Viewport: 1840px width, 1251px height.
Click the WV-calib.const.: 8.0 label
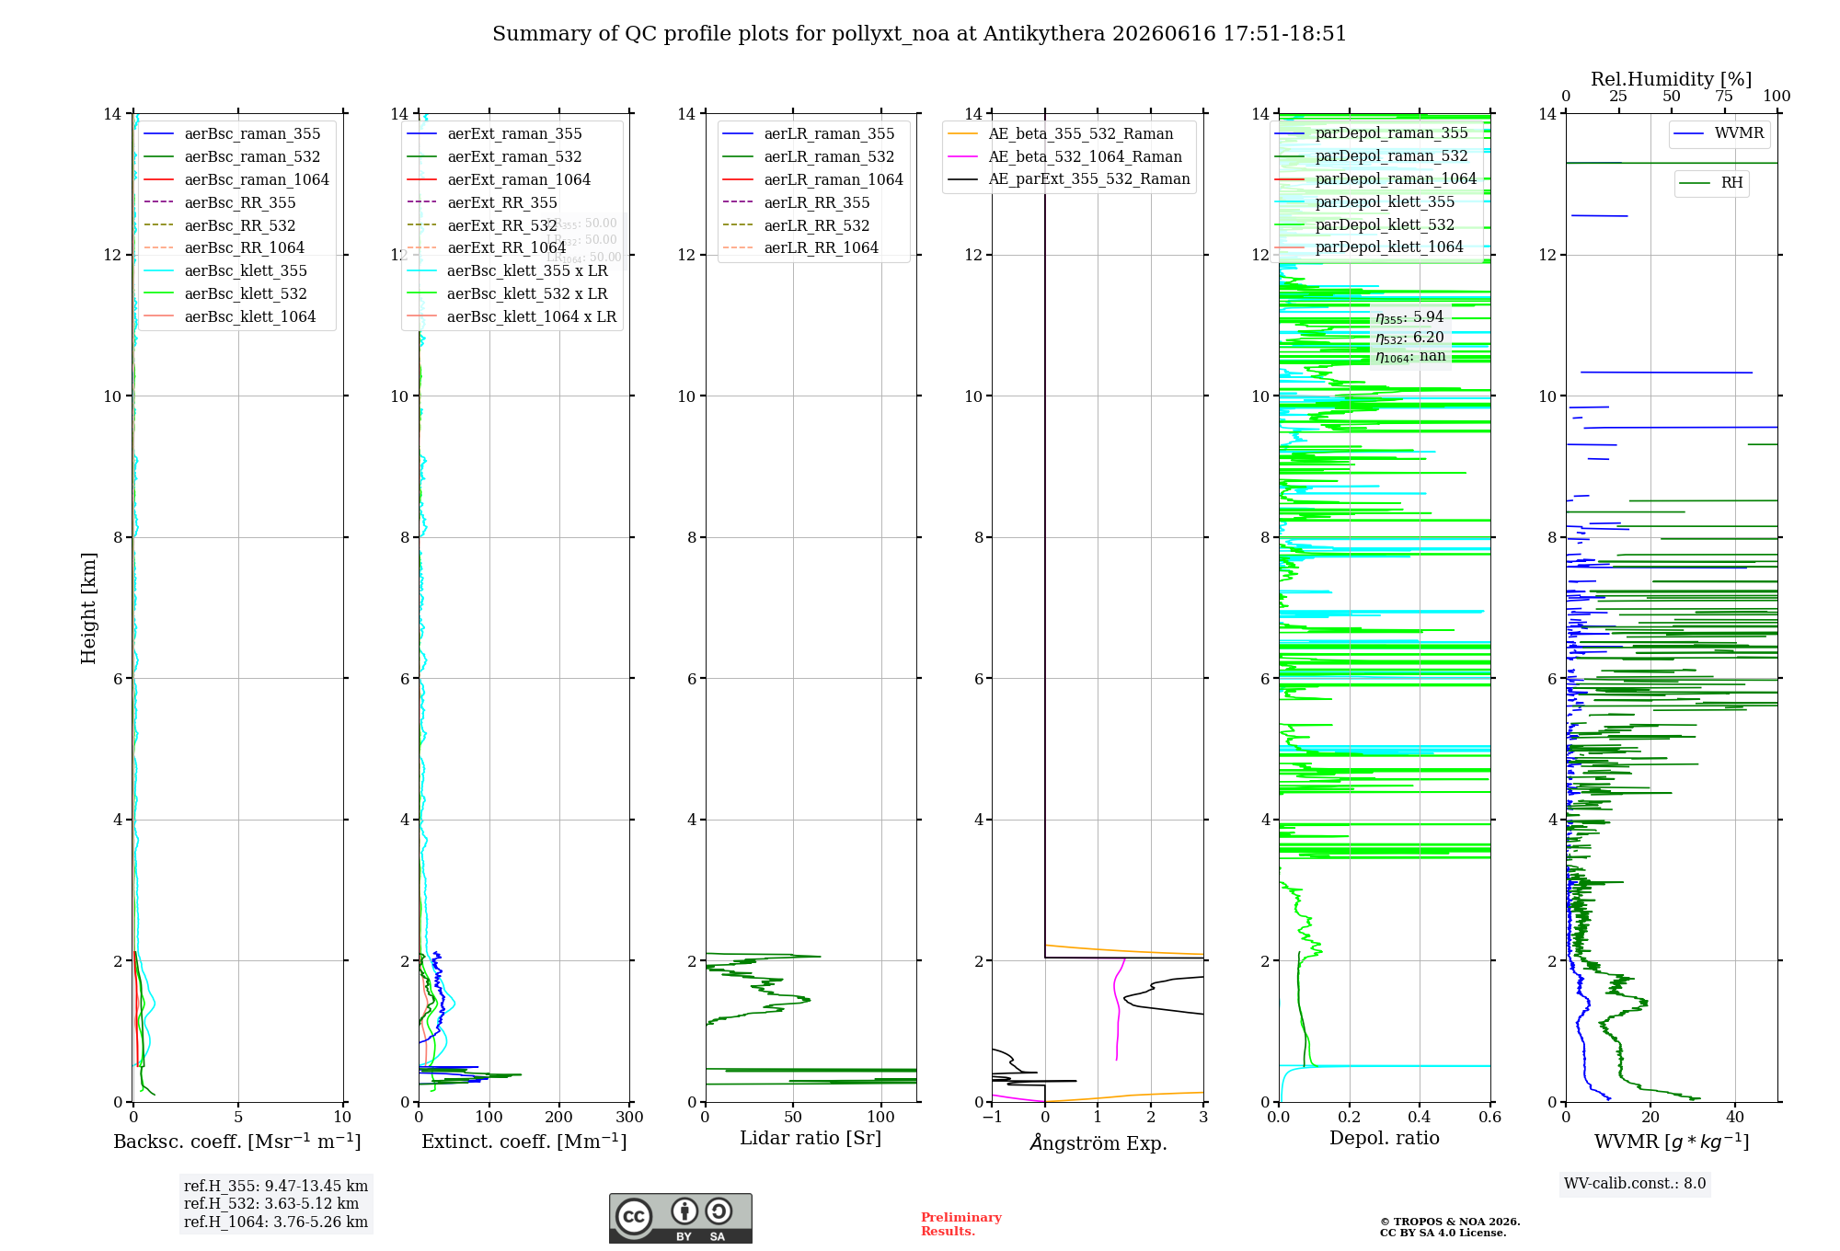point(1635,1184)
